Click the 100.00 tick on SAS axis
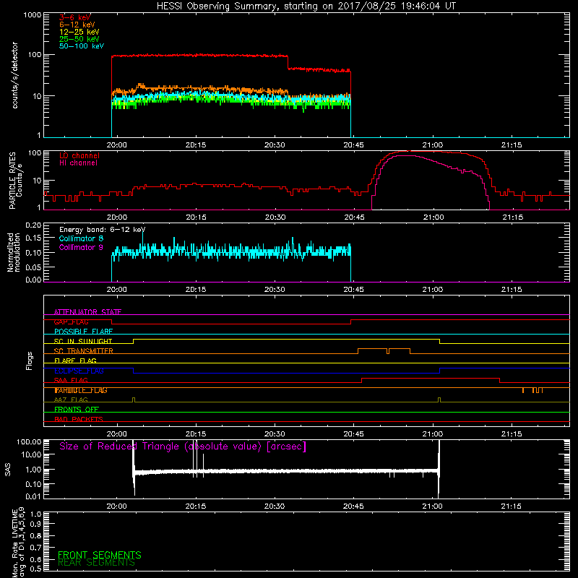The image size is (578, 578). [x=29, y=442]
